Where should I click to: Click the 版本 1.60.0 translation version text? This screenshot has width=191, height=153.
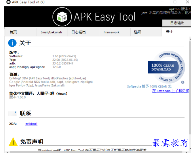pyautogui.click(x=17, y=97)
